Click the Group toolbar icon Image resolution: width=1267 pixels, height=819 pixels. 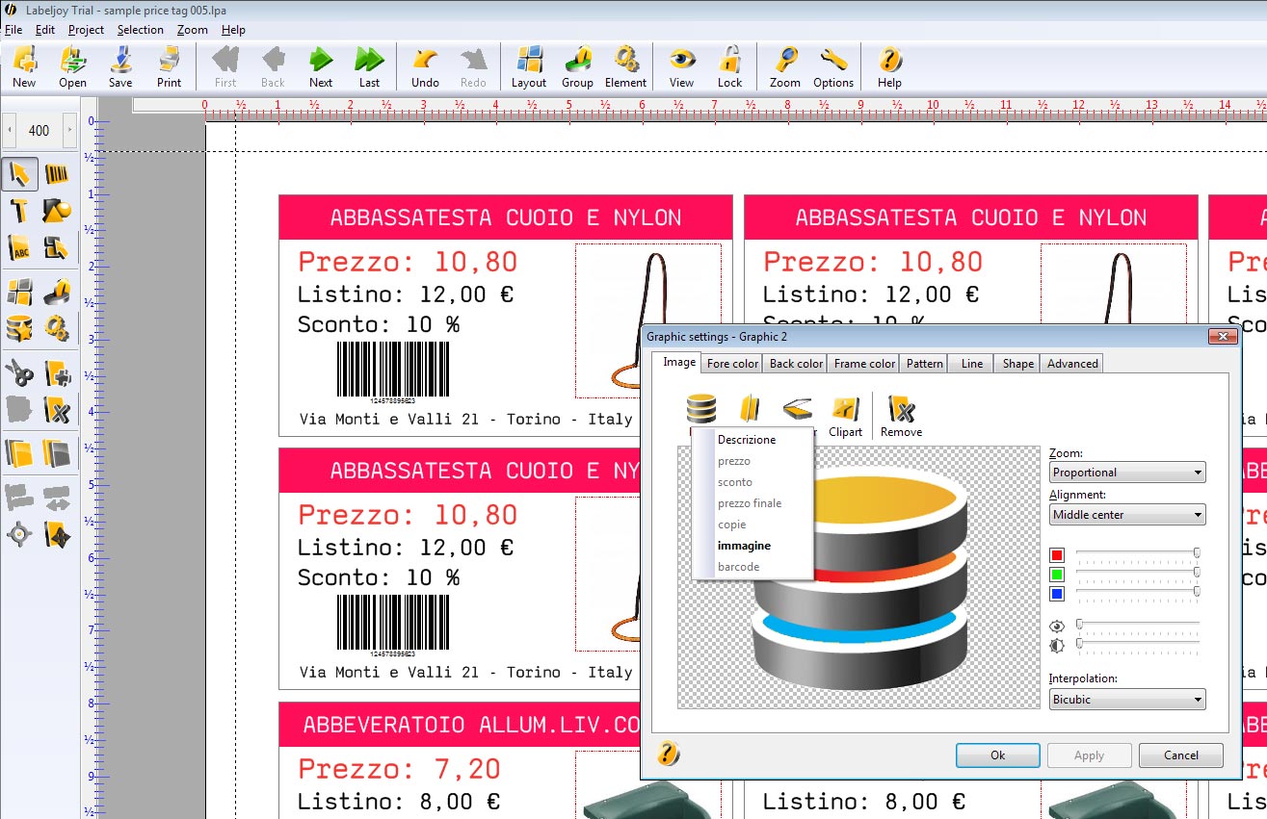coord(577,66)
